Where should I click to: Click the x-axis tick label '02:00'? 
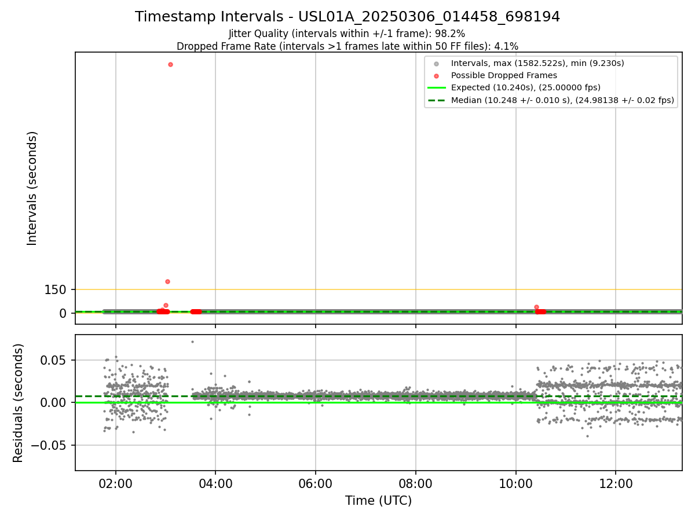116,483
